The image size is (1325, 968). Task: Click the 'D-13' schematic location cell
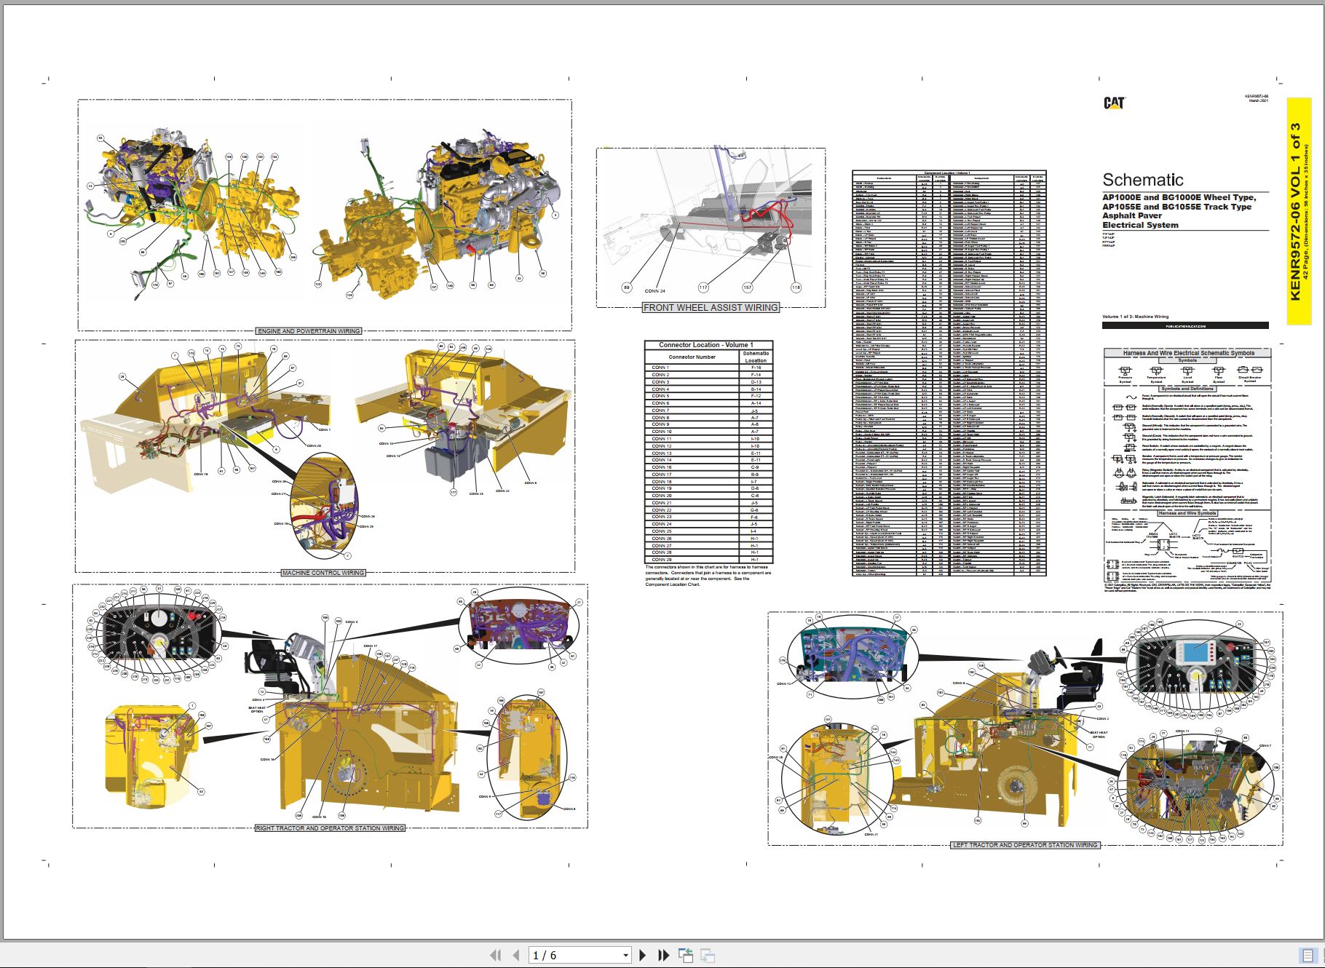[756, 382]
